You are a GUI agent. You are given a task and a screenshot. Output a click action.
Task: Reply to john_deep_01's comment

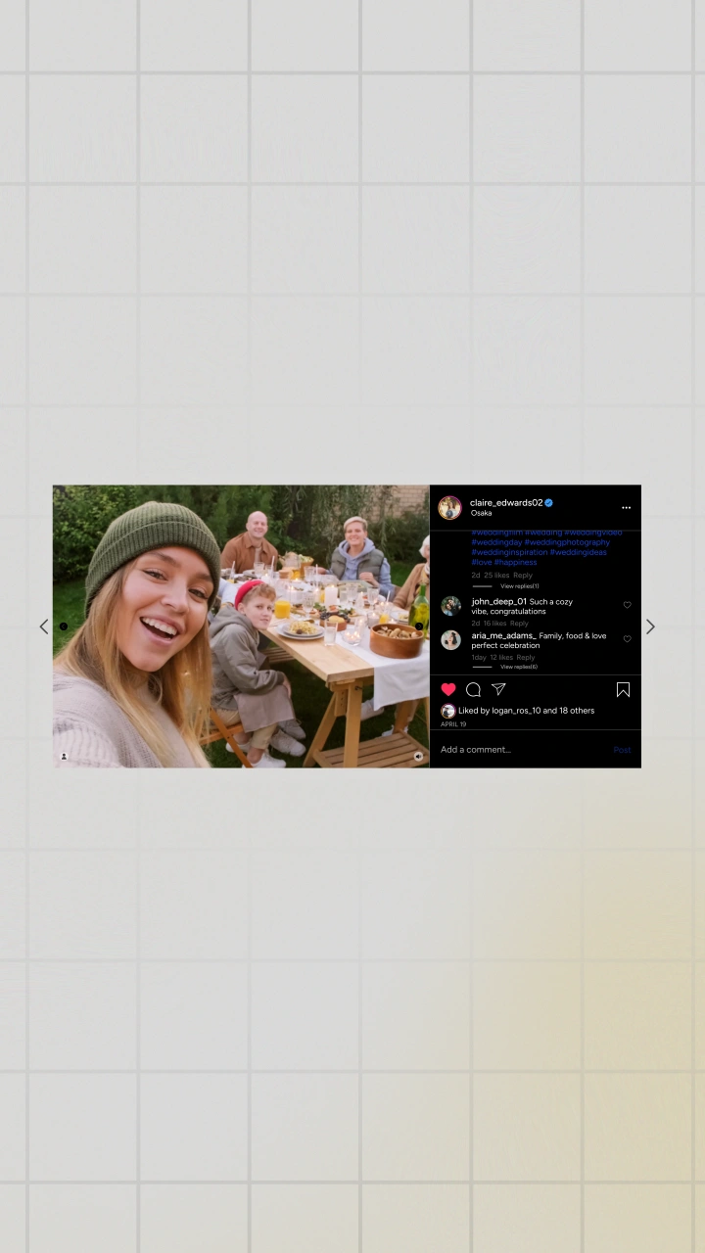(x=519, y=624)
